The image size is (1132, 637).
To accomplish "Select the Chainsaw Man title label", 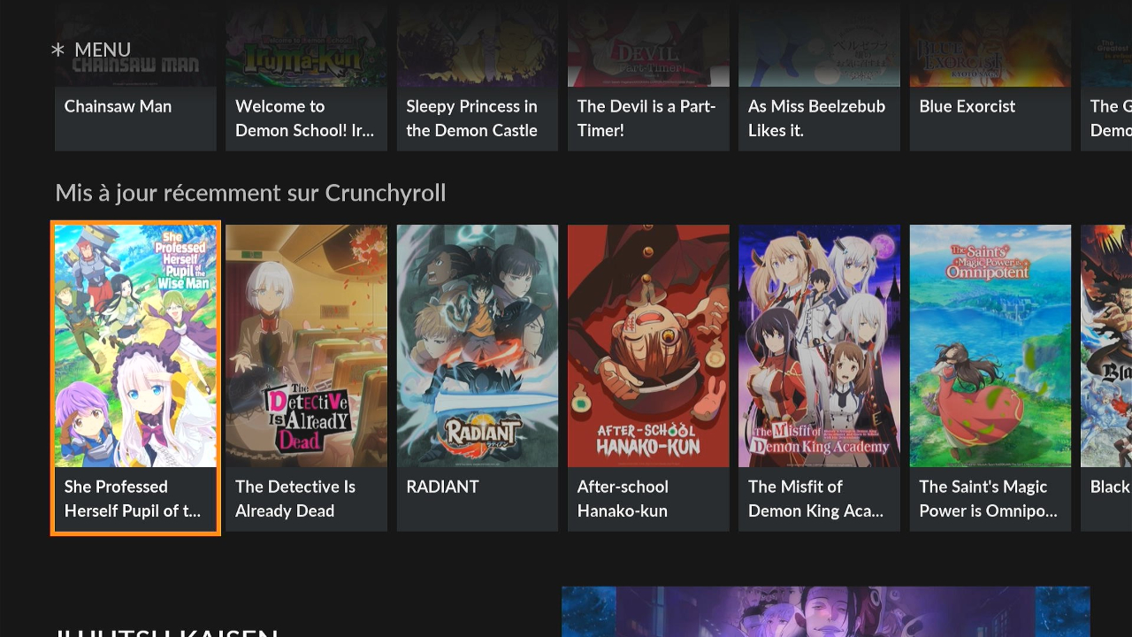I will click(118, 106).
